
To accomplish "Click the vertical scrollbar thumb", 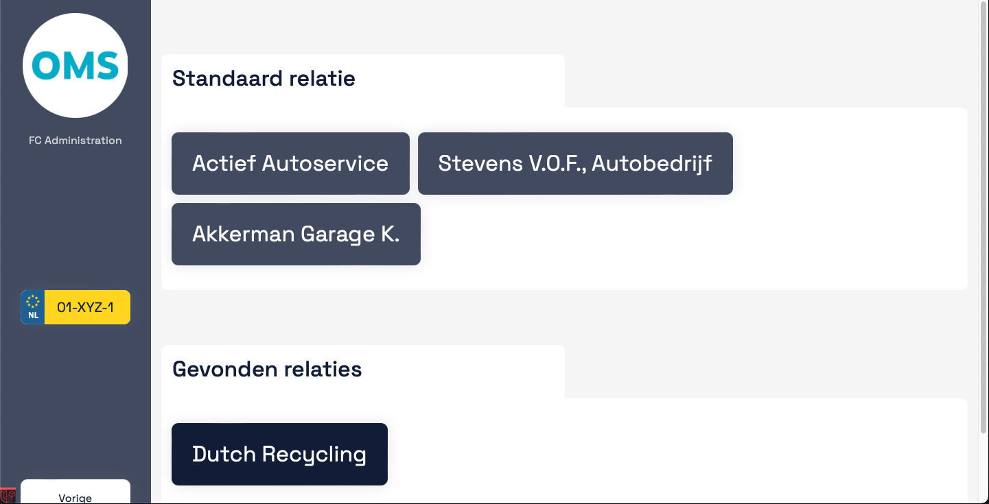I will point(984,217).
